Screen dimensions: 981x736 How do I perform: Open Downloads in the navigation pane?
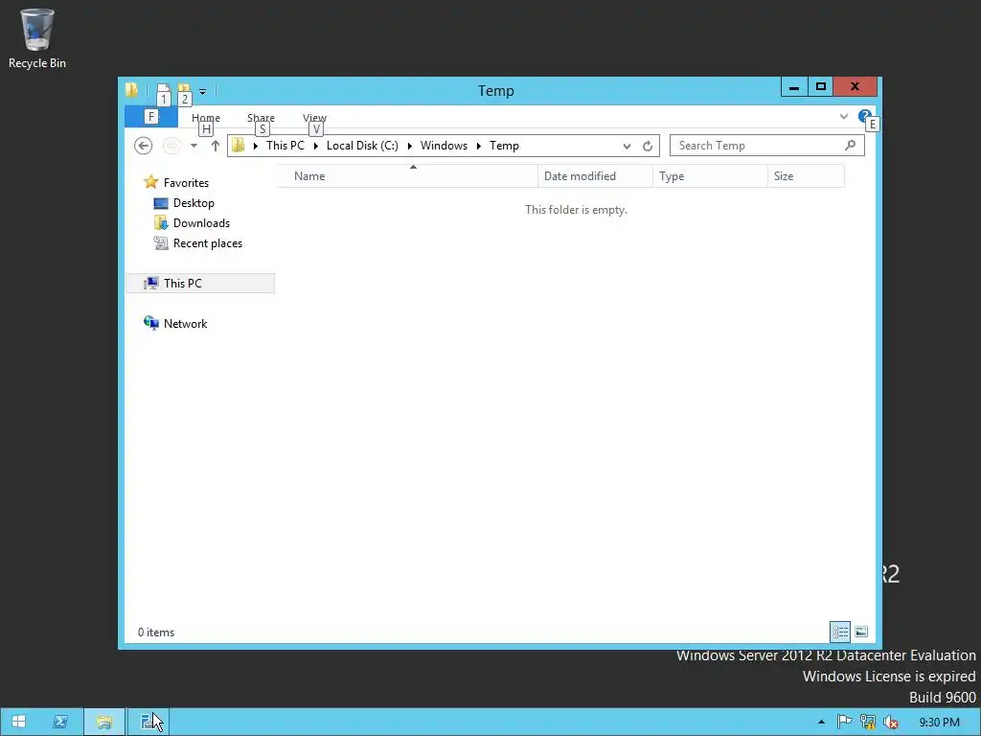pos(201,222)
